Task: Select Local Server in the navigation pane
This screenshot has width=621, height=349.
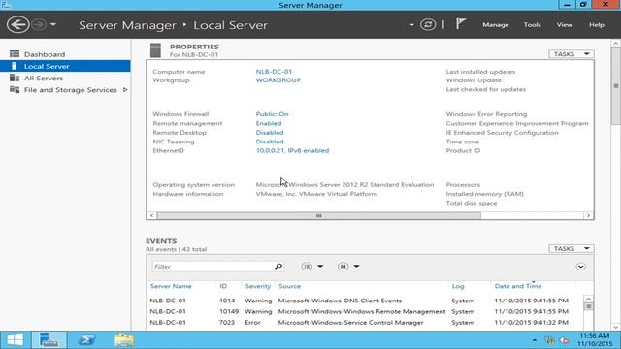Action: pyautogui.click(x=65, y=66)
